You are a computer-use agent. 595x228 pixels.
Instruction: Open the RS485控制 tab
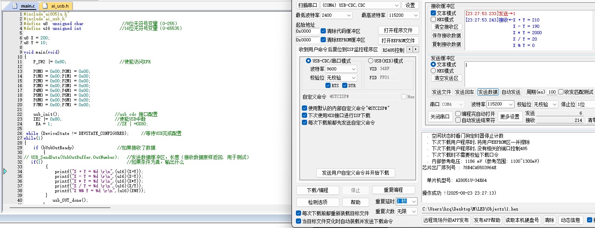coord(393,50)
